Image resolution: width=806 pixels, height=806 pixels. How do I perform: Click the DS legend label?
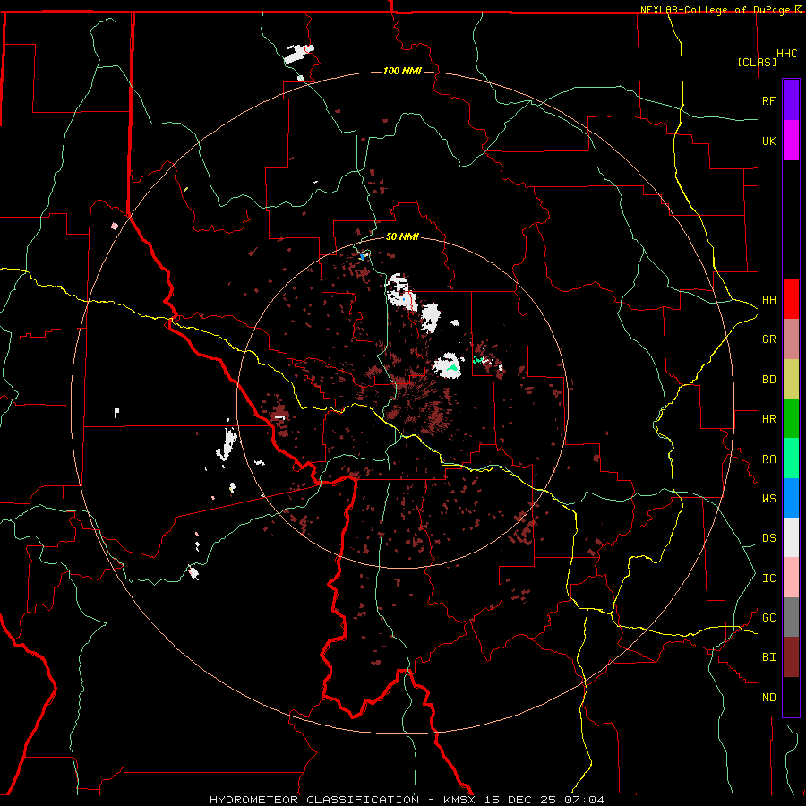pos(768,538)
